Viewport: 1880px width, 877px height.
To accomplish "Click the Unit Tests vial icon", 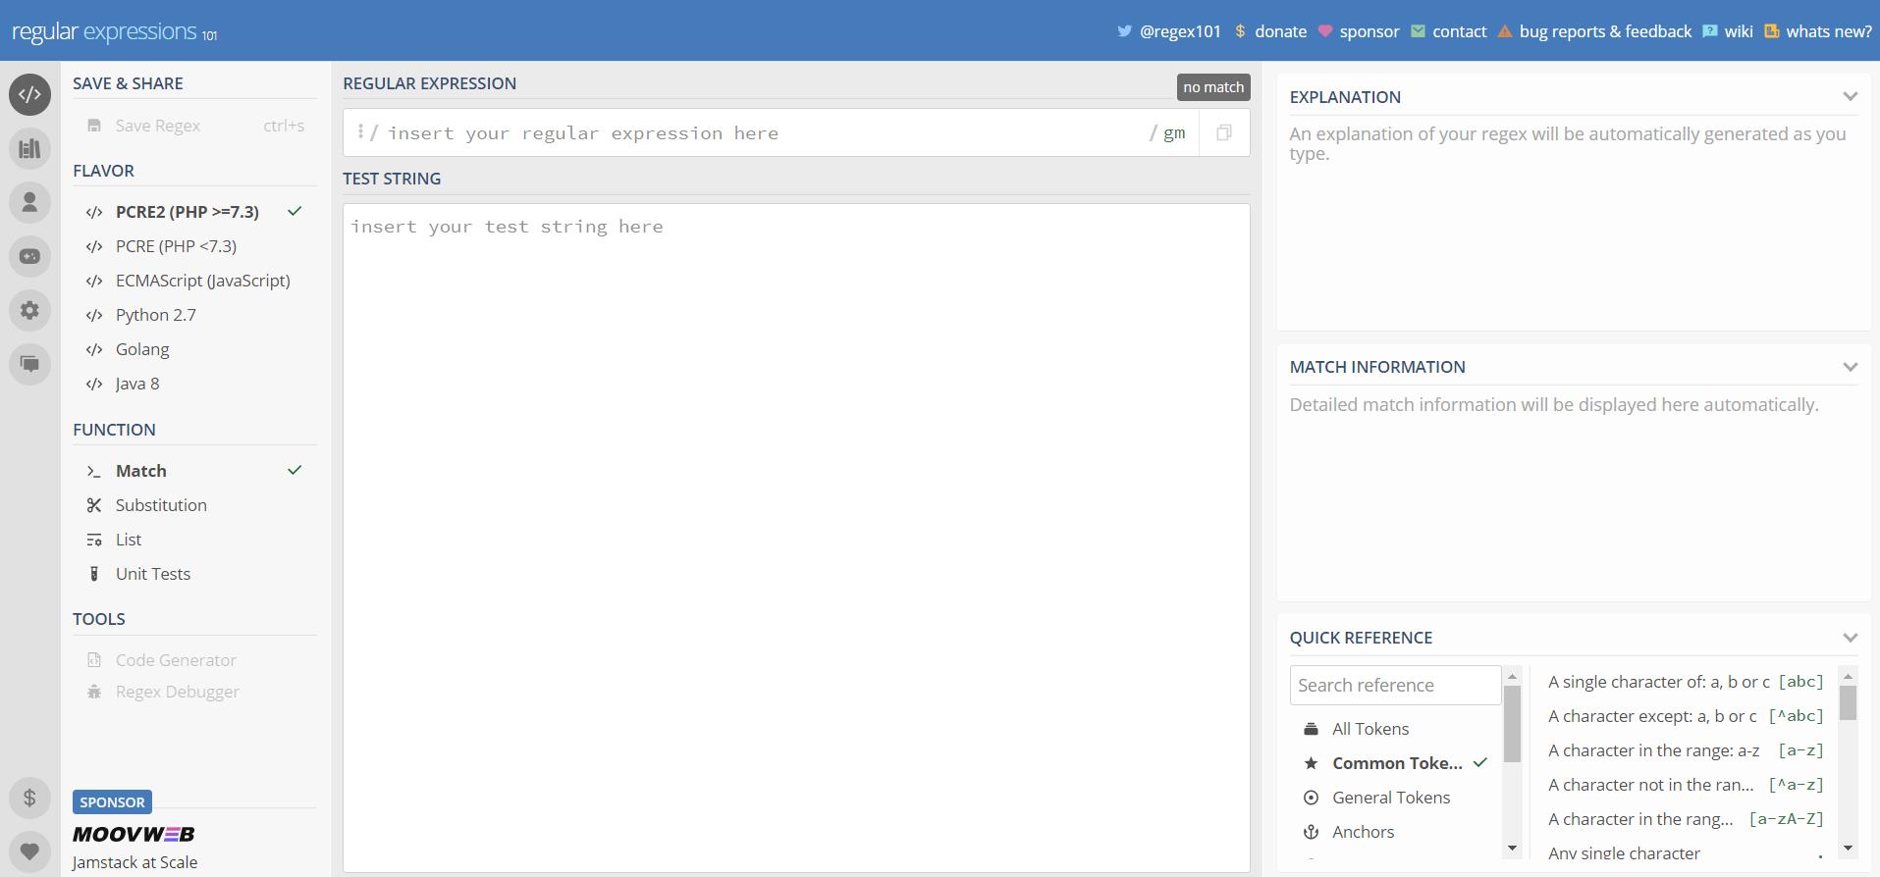I will pyautogui.click(x=94, y=574).
